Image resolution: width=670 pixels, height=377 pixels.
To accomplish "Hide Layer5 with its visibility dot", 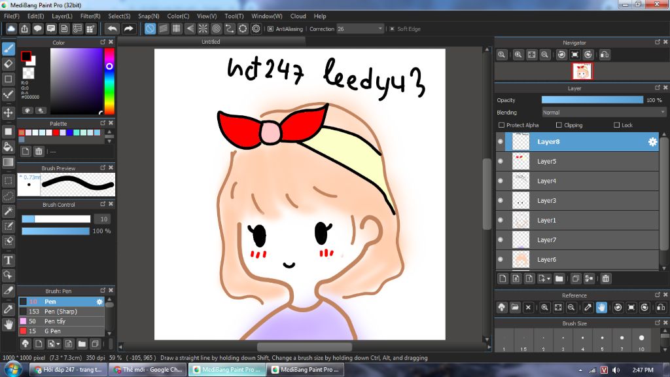I will [501, 161].
